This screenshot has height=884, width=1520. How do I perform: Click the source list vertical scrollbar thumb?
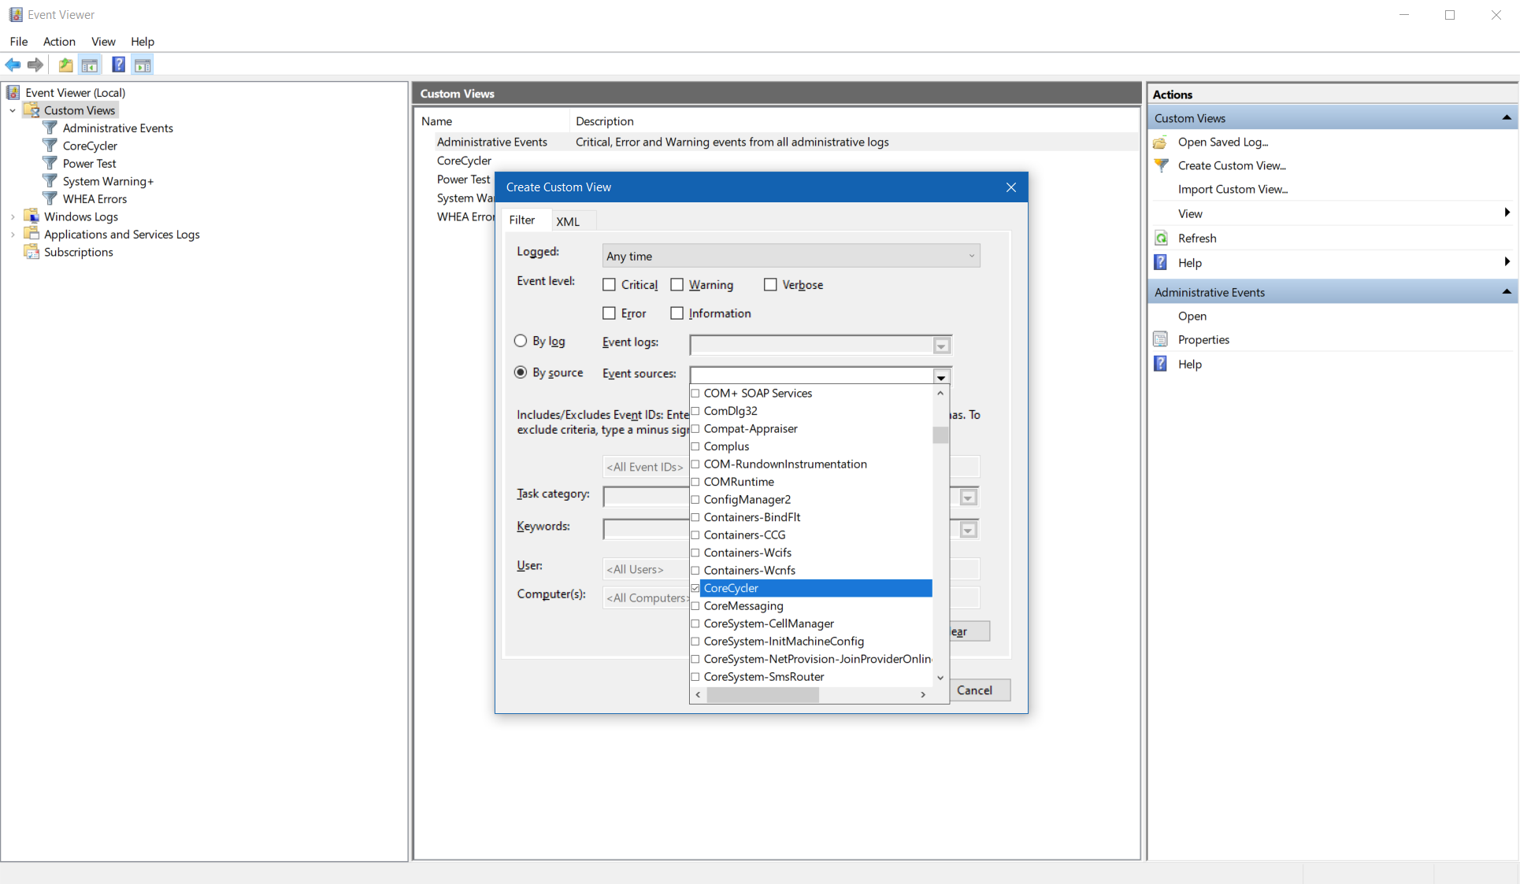(x=940, y=435)
